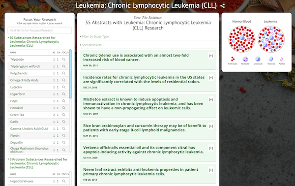The image size is (295, 186).
Task: Click the Tripterygium wilfordii substance name
Action: click(25, 66)
